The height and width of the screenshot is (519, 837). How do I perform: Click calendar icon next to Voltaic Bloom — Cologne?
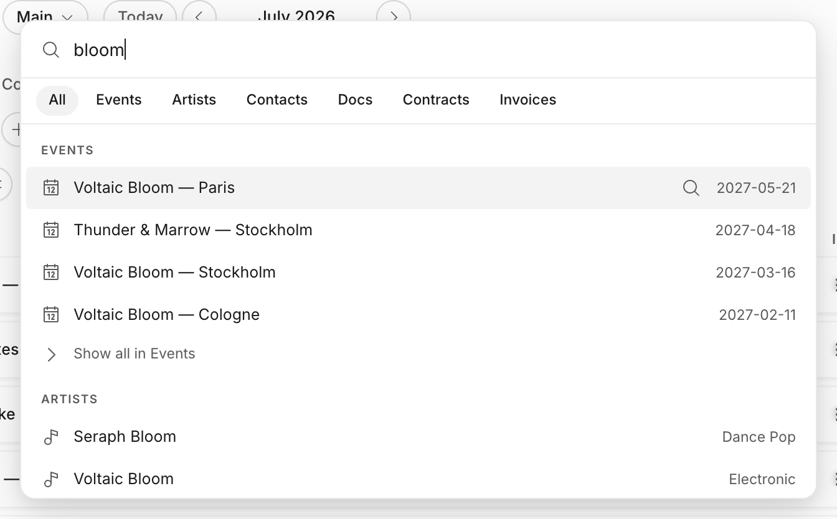pos(51,314)
